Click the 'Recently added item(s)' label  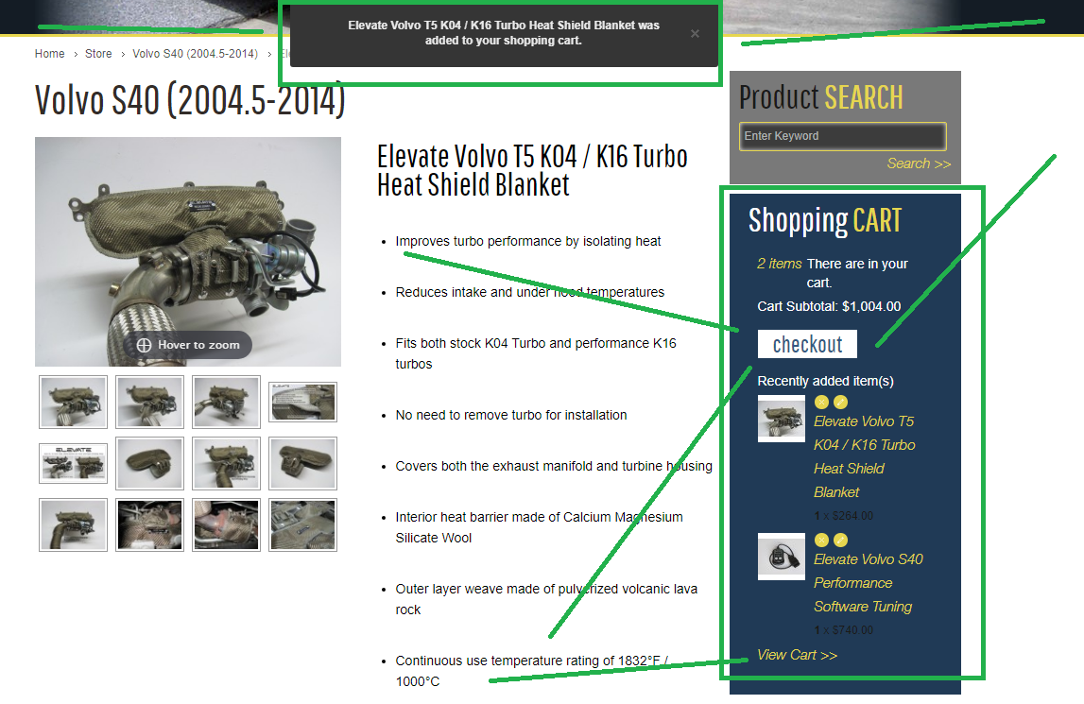tap(825, 381)
